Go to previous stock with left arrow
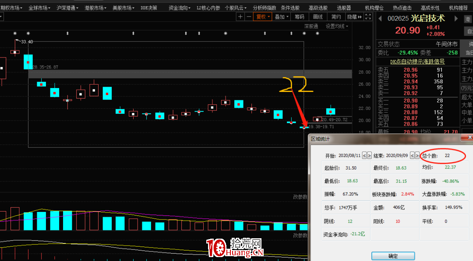473x261 pixels. [380, 19]
